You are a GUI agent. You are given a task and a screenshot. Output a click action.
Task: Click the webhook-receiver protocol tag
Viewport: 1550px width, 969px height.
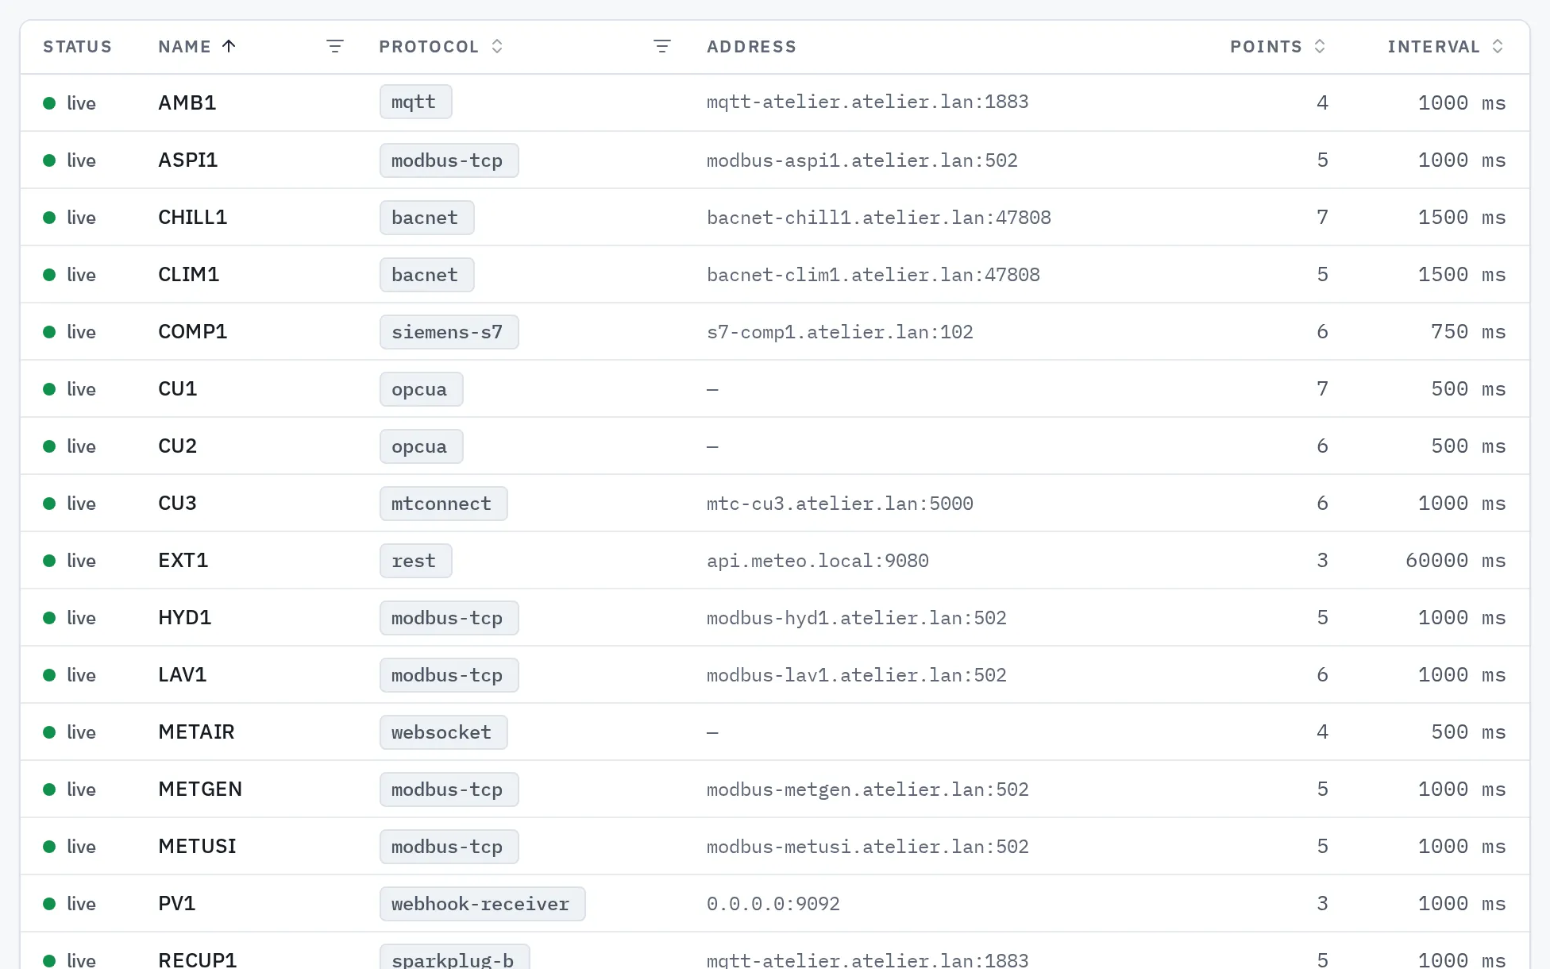point(482,904)
